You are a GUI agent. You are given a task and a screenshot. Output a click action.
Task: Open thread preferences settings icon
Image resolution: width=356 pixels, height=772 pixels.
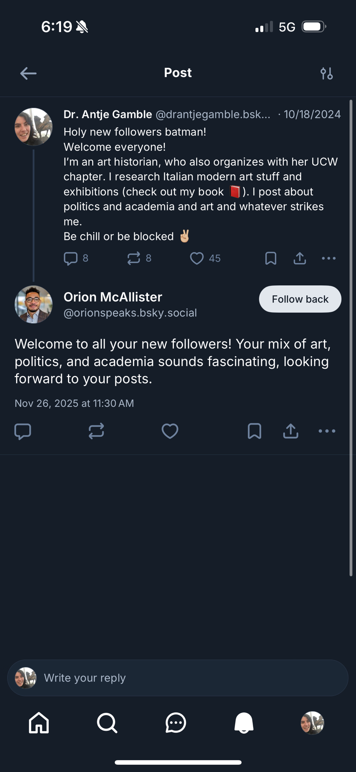click(x=327, y=73)
